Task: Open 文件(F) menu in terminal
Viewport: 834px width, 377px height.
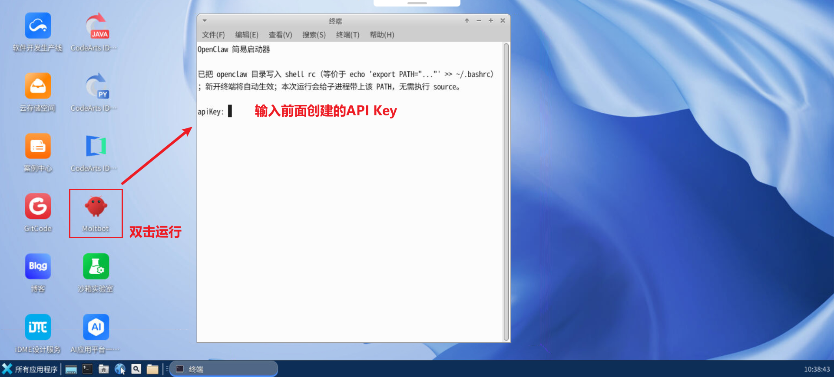Action: point(213,35)
